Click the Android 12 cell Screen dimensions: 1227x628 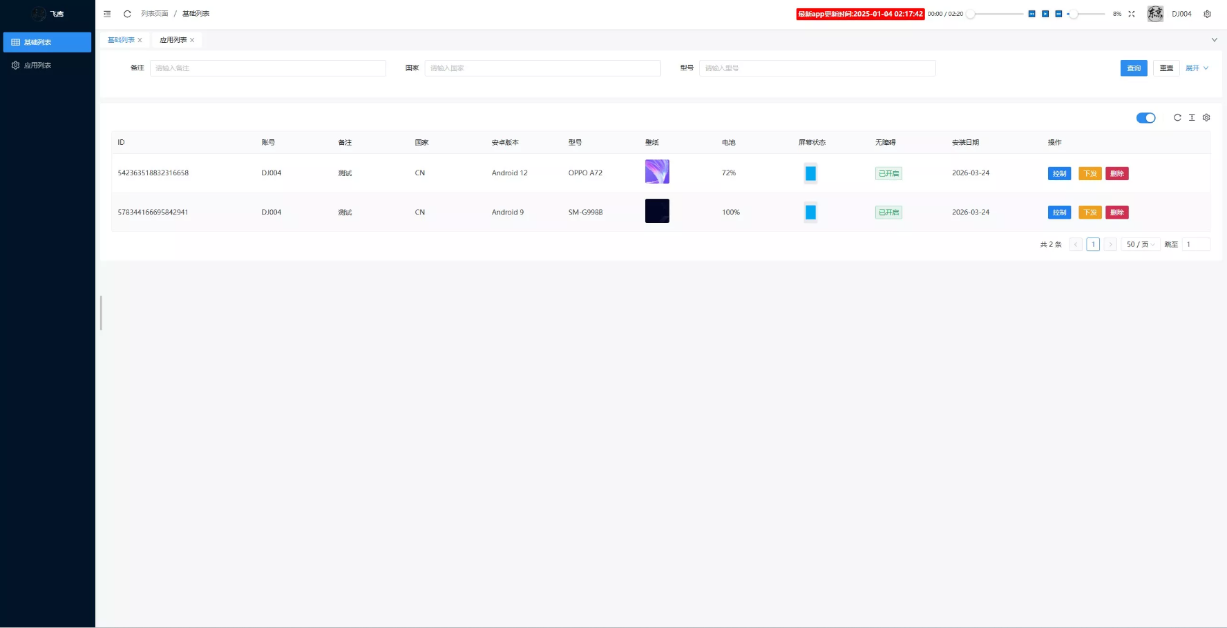[509, 173]
